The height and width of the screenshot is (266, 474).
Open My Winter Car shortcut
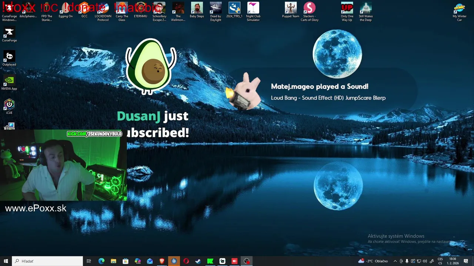click(x=460, y=12)
